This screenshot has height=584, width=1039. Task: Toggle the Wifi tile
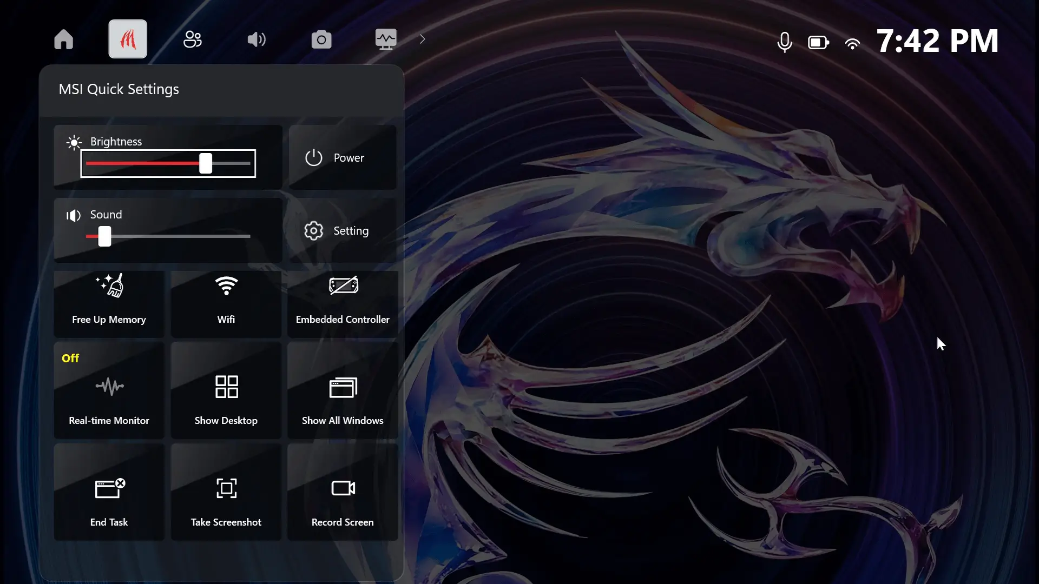tap(226, 303)
